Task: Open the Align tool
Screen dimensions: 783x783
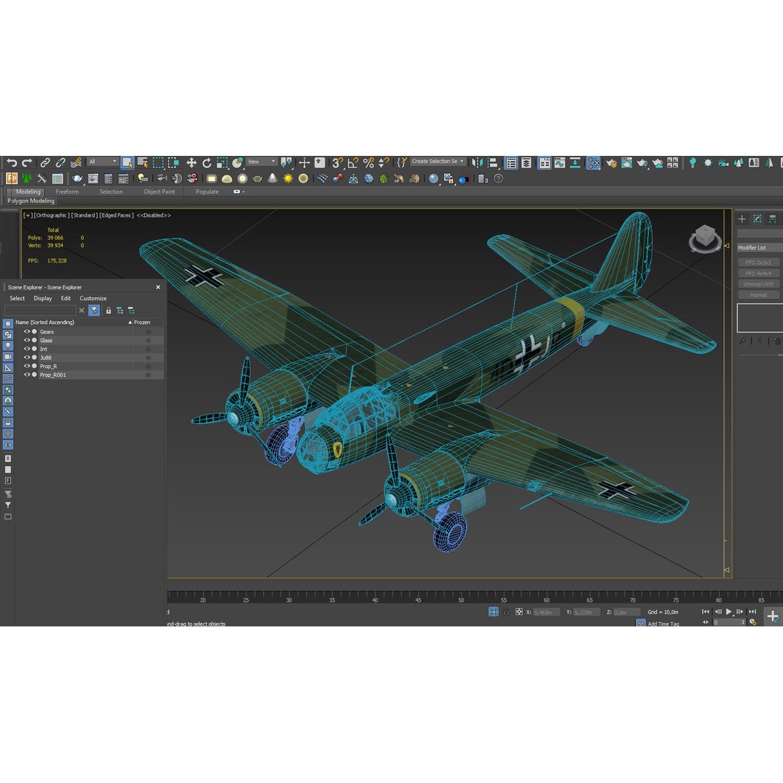Action: pos(493,162)
